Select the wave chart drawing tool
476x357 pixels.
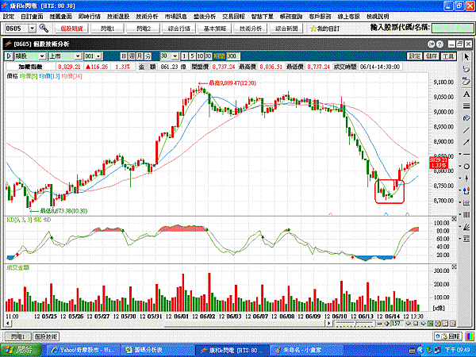tap(467, 202)
